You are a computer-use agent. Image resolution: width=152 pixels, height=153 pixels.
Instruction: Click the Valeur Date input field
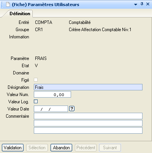(51, 109)
